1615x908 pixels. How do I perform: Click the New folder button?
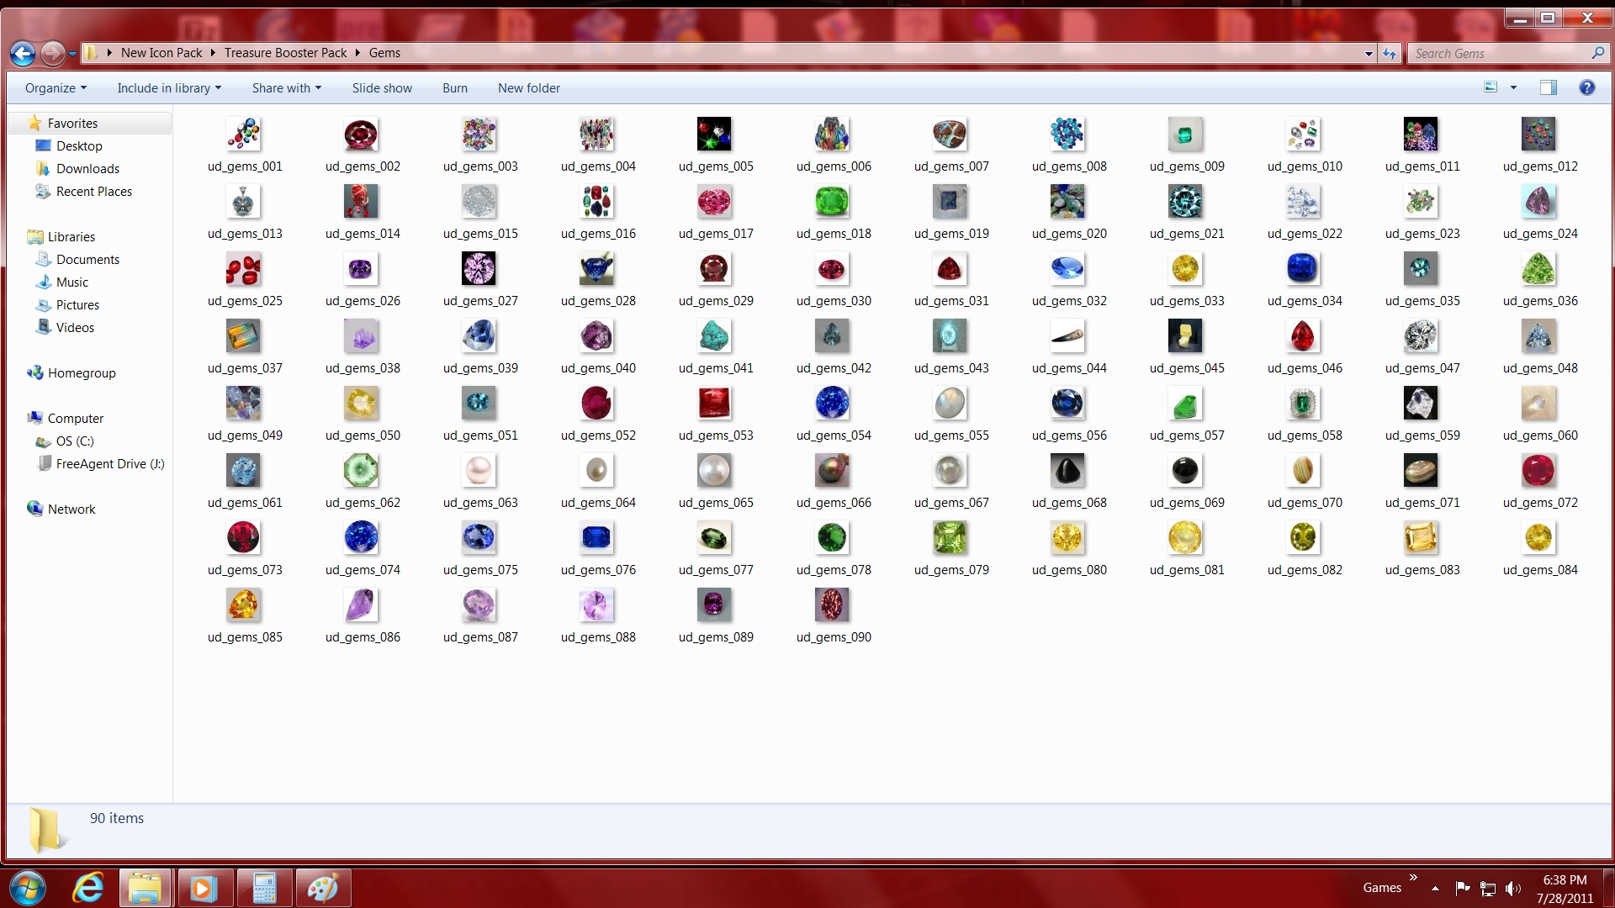(528, 88)
